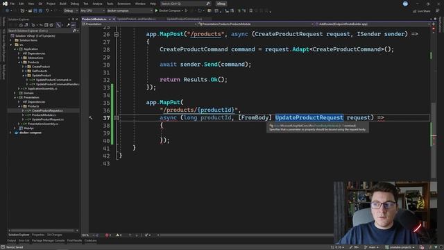Screen dimensions: 444x250
Task: Open the Debug configuration dropdown
Action: point(71,11)
